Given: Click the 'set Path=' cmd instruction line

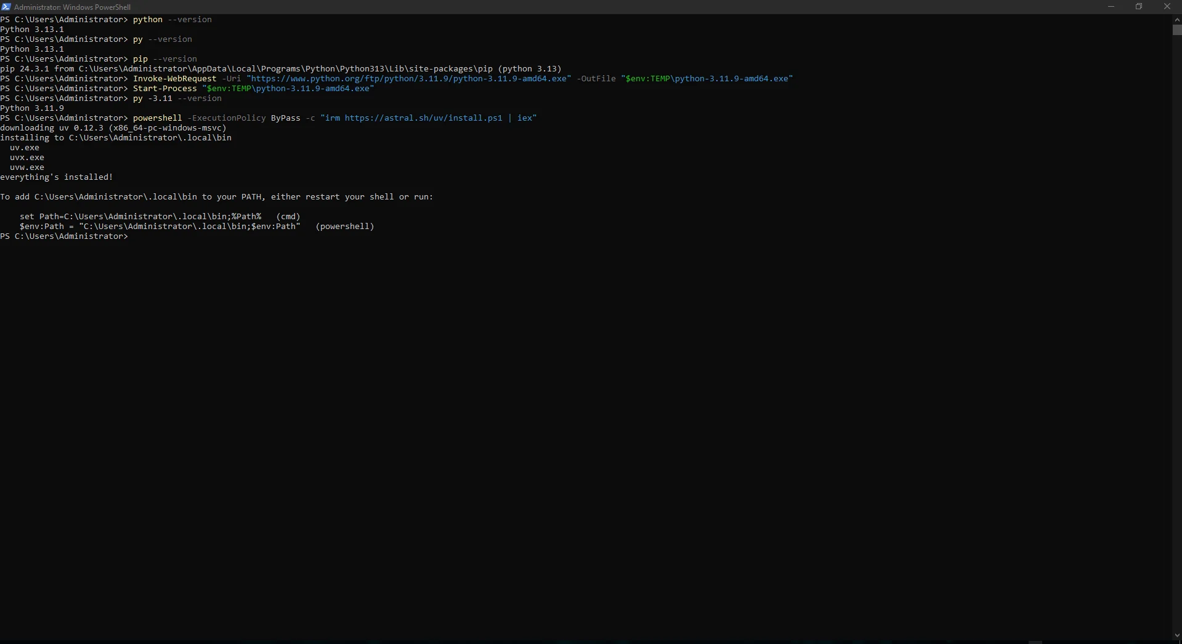Looking at the screenshot, I should tap(160, 217).
